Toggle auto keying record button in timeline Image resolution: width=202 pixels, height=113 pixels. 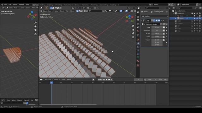click(x=93, y=79)
